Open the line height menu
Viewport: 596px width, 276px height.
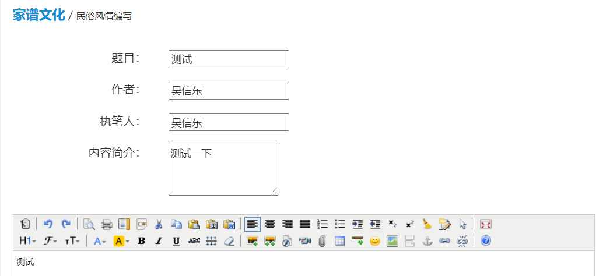211,240
